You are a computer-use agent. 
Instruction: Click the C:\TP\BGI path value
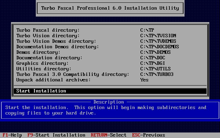[153, 63]
